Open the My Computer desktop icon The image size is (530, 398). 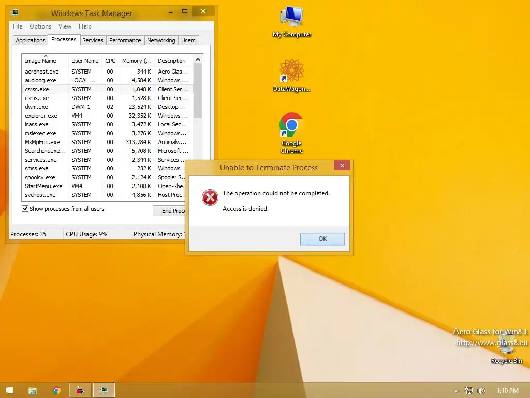[x=292, y=22]
